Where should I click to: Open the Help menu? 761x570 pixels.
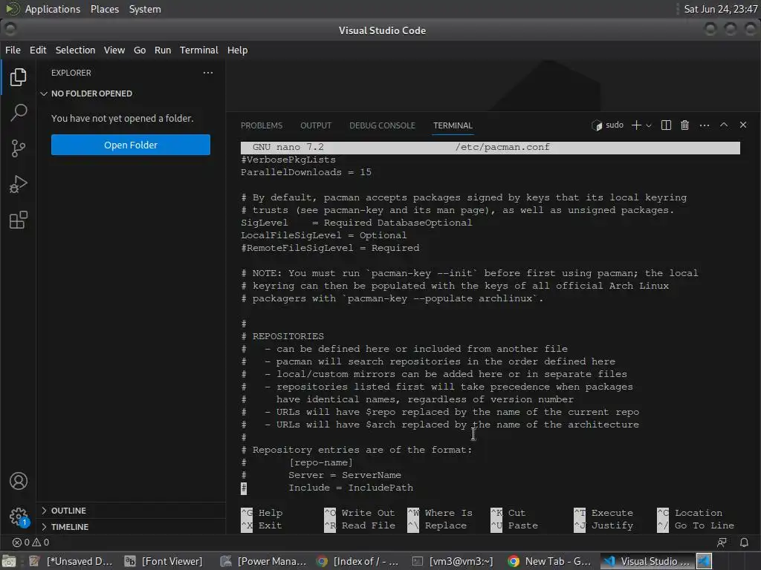[237, 50]
